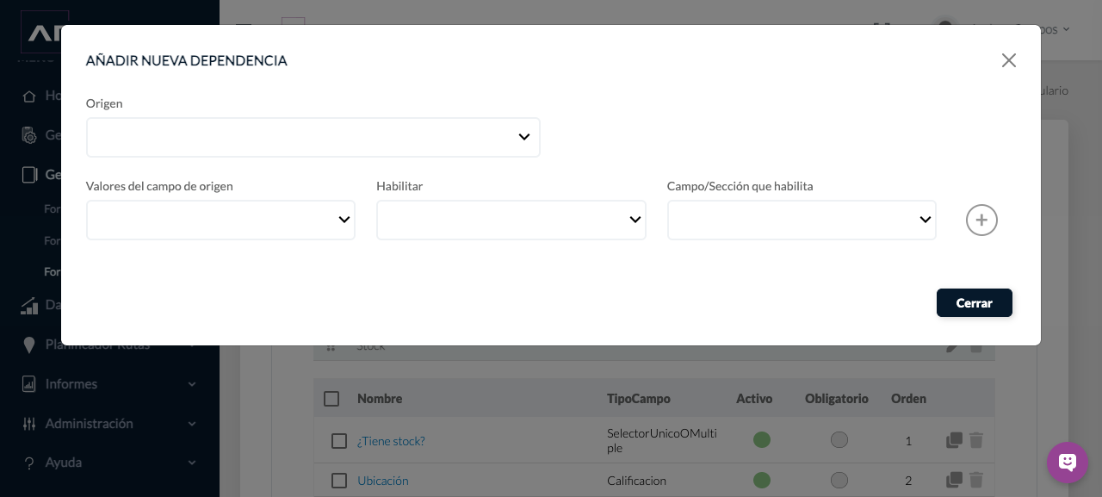Click the Cerrar button
Image resolution: width=1102 pixels, height=497 pixels.
coord(975,303)
